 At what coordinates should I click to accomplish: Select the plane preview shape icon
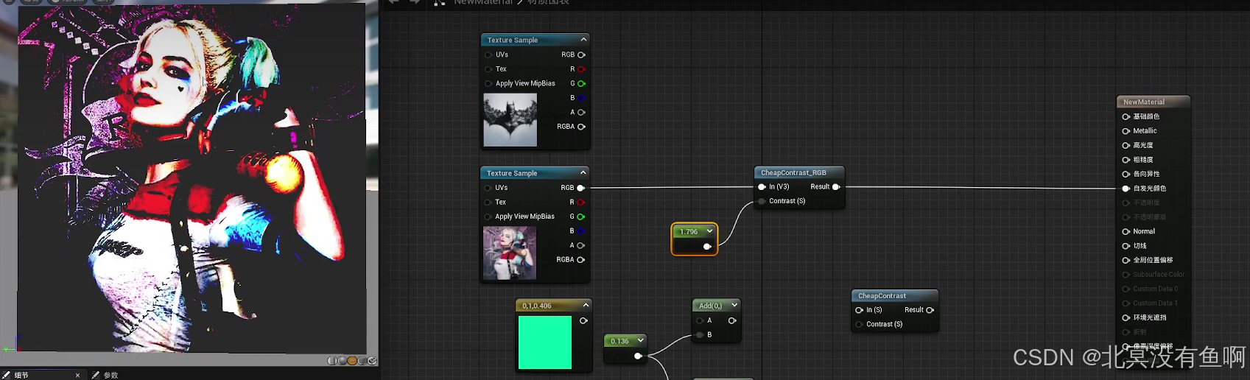pyautogui.click(x=352, y=361)
